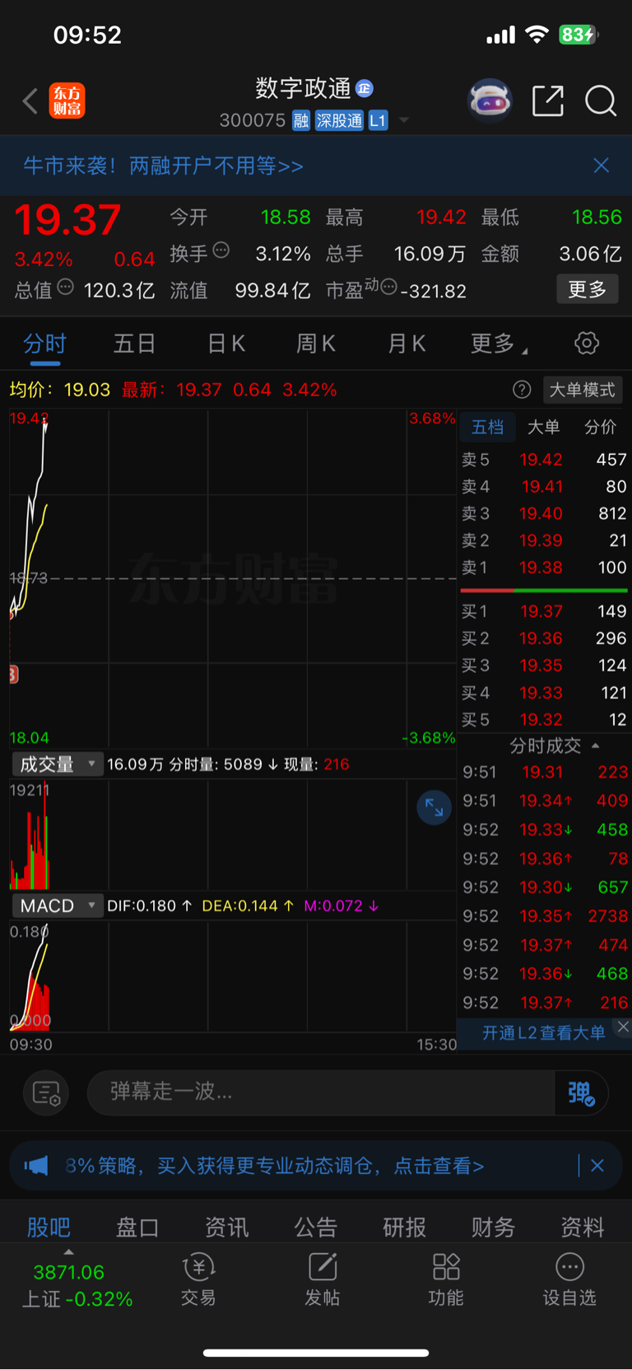Select the 五档 order book tab

pos(487,427)
